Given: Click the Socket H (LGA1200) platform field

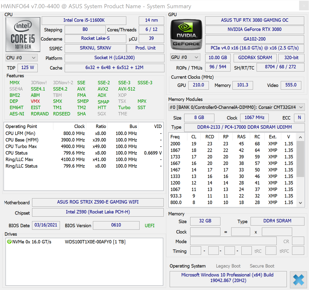Looking at the screenshot, I should (x=115, y=58).
